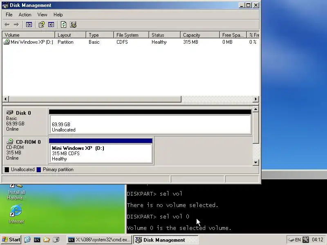Maximize the Disk Management window
The image size is (327, 245).
(249, 5)
